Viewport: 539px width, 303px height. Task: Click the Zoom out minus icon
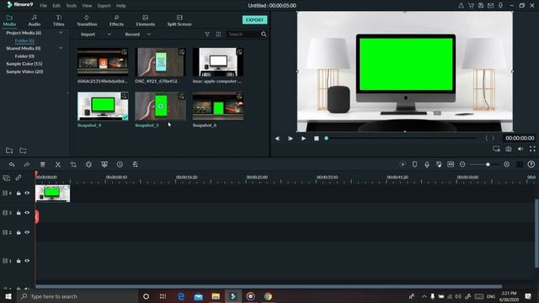pyautogui.click(x=462, y=165)
